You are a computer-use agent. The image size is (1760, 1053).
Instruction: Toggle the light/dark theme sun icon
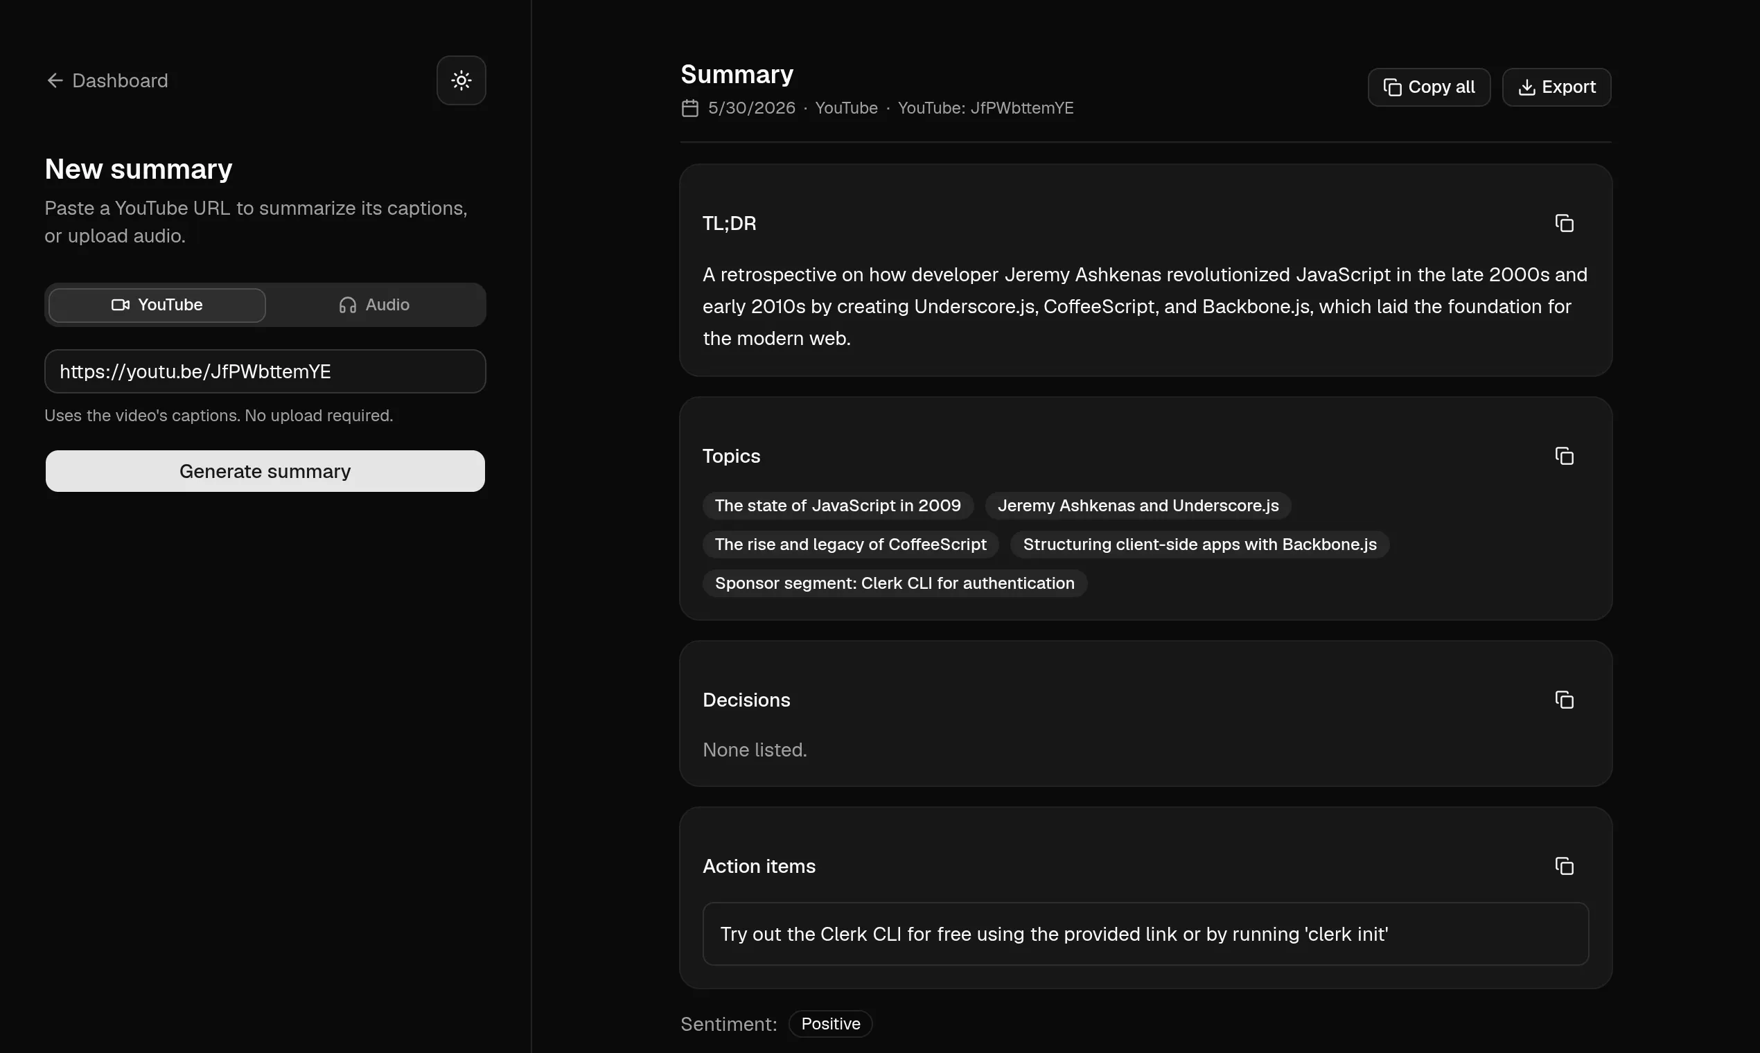(x=461, y=80)
